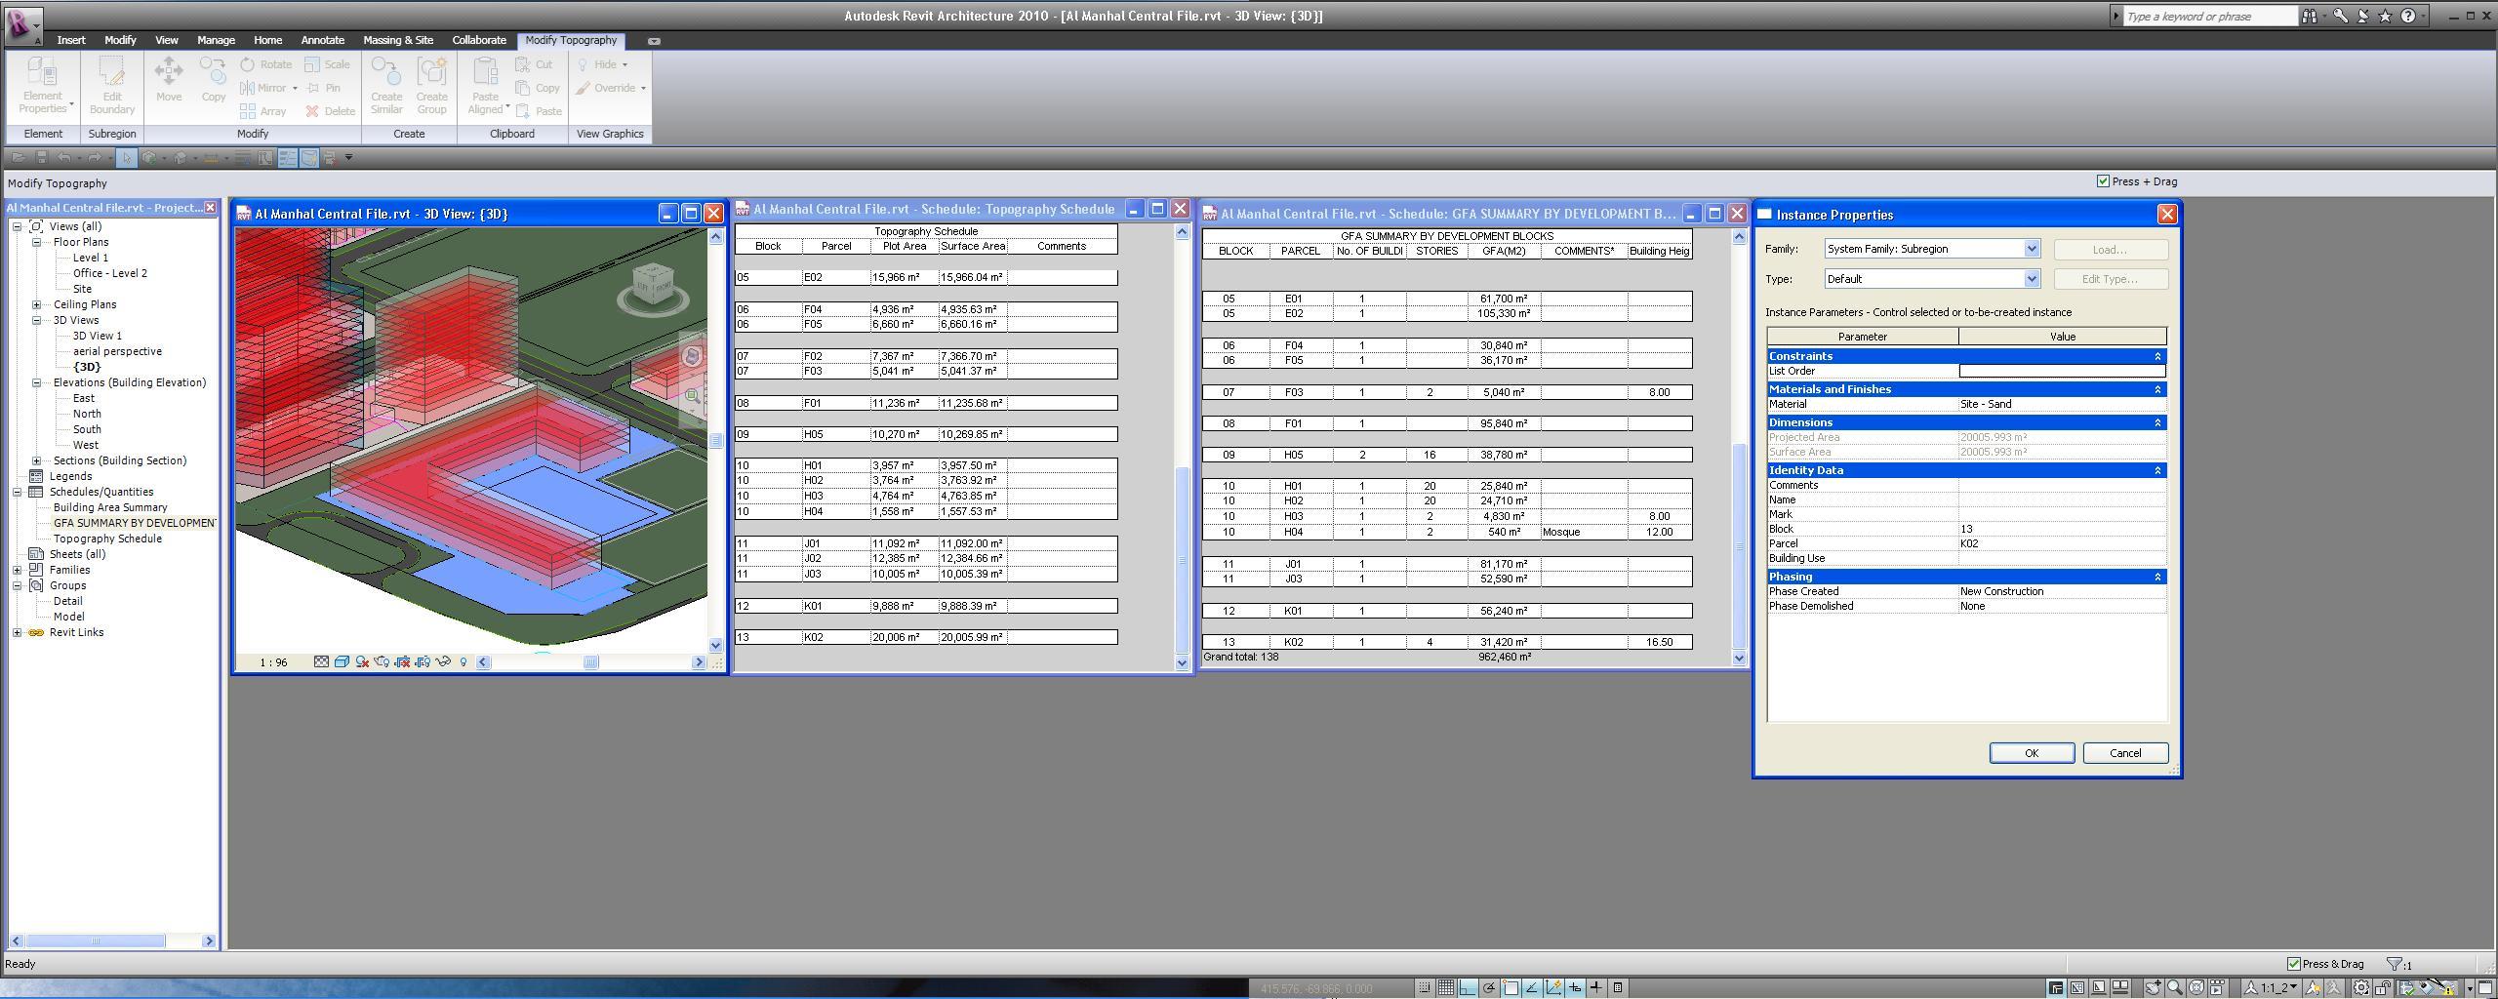Collapse the Constraints parameter group
2498x999 pixels.
pos(2157,356)
